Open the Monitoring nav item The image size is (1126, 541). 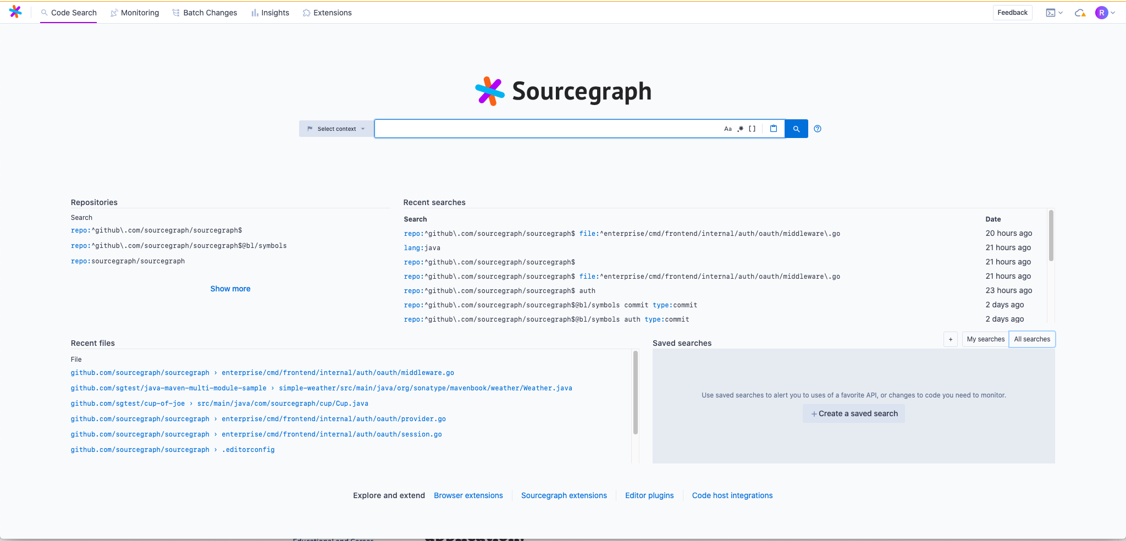(135, 13)
